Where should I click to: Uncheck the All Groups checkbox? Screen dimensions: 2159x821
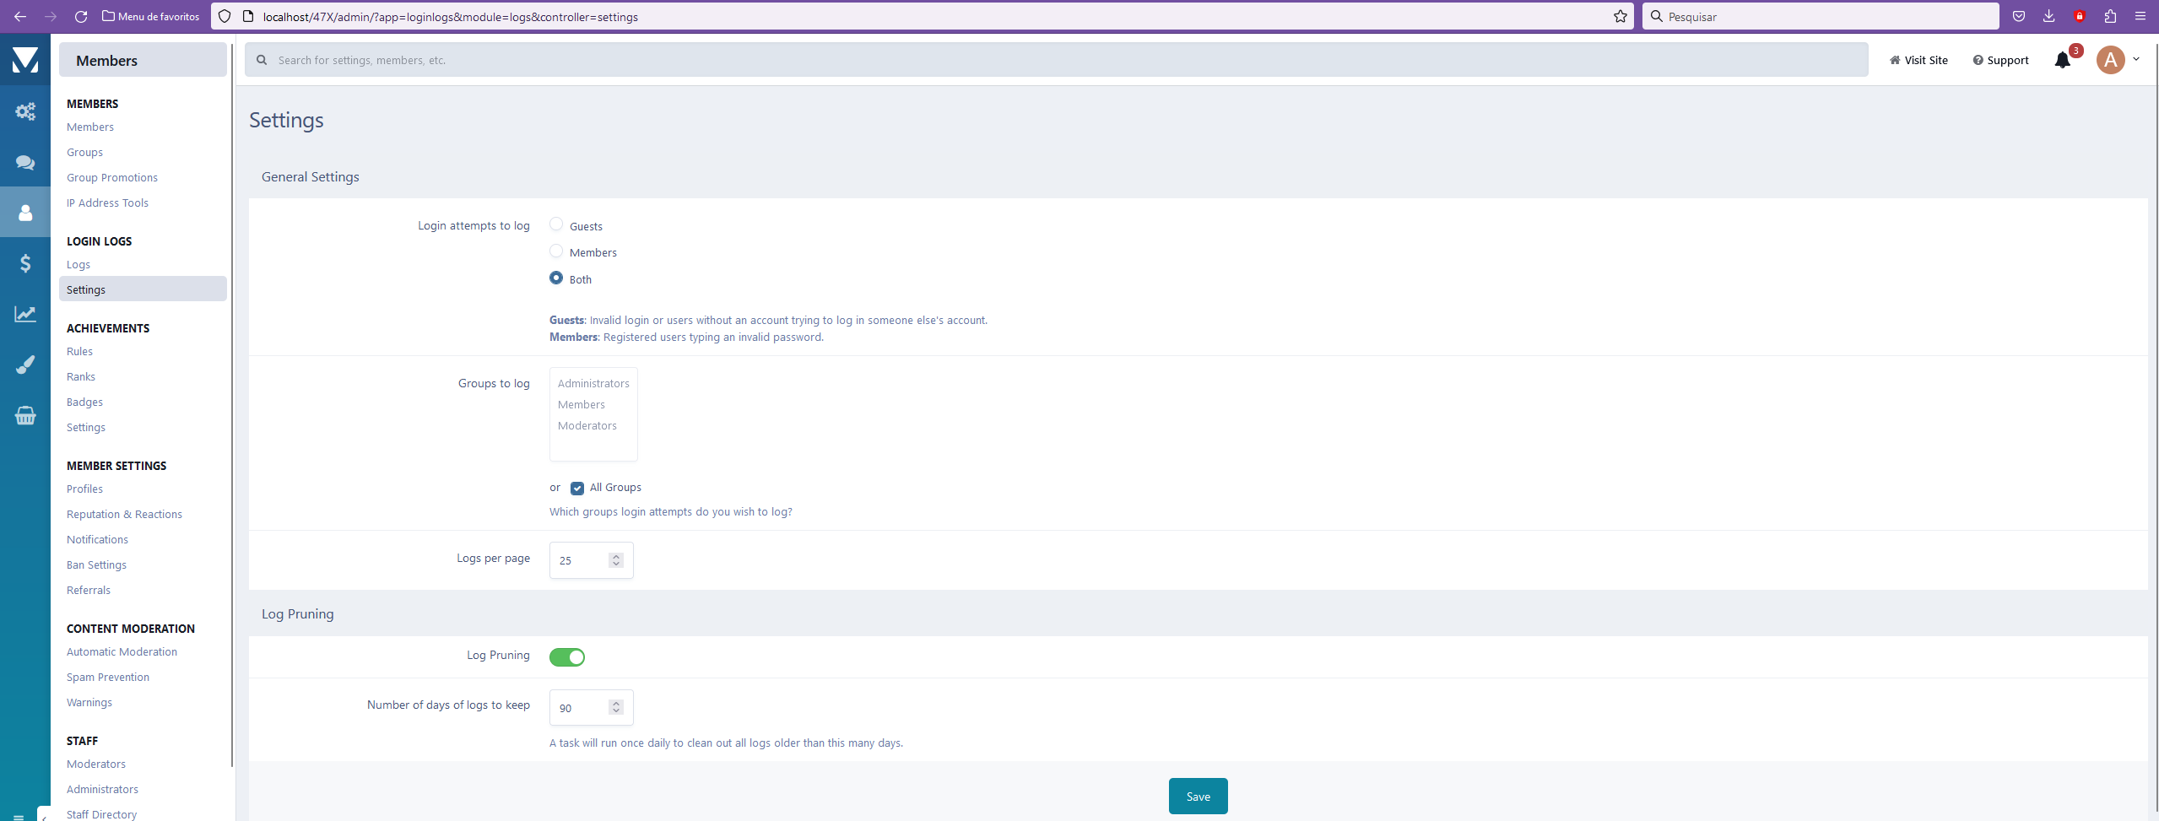[577, 488]
